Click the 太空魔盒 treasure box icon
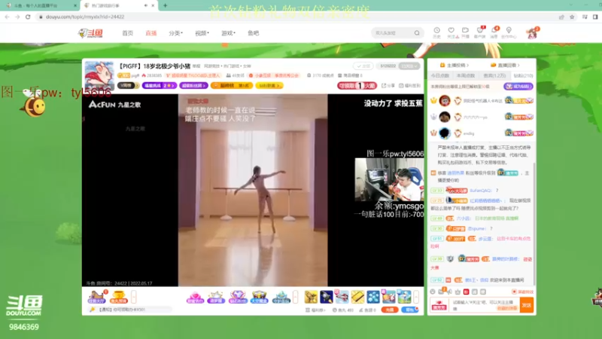Viewport: 602px width, 339px height. pyautogui.click(x=259, y=297)
